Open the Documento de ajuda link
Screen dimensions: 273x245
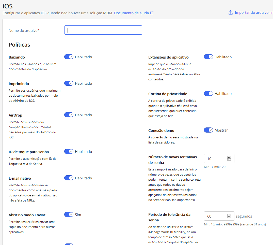click(x=131, y=13)
